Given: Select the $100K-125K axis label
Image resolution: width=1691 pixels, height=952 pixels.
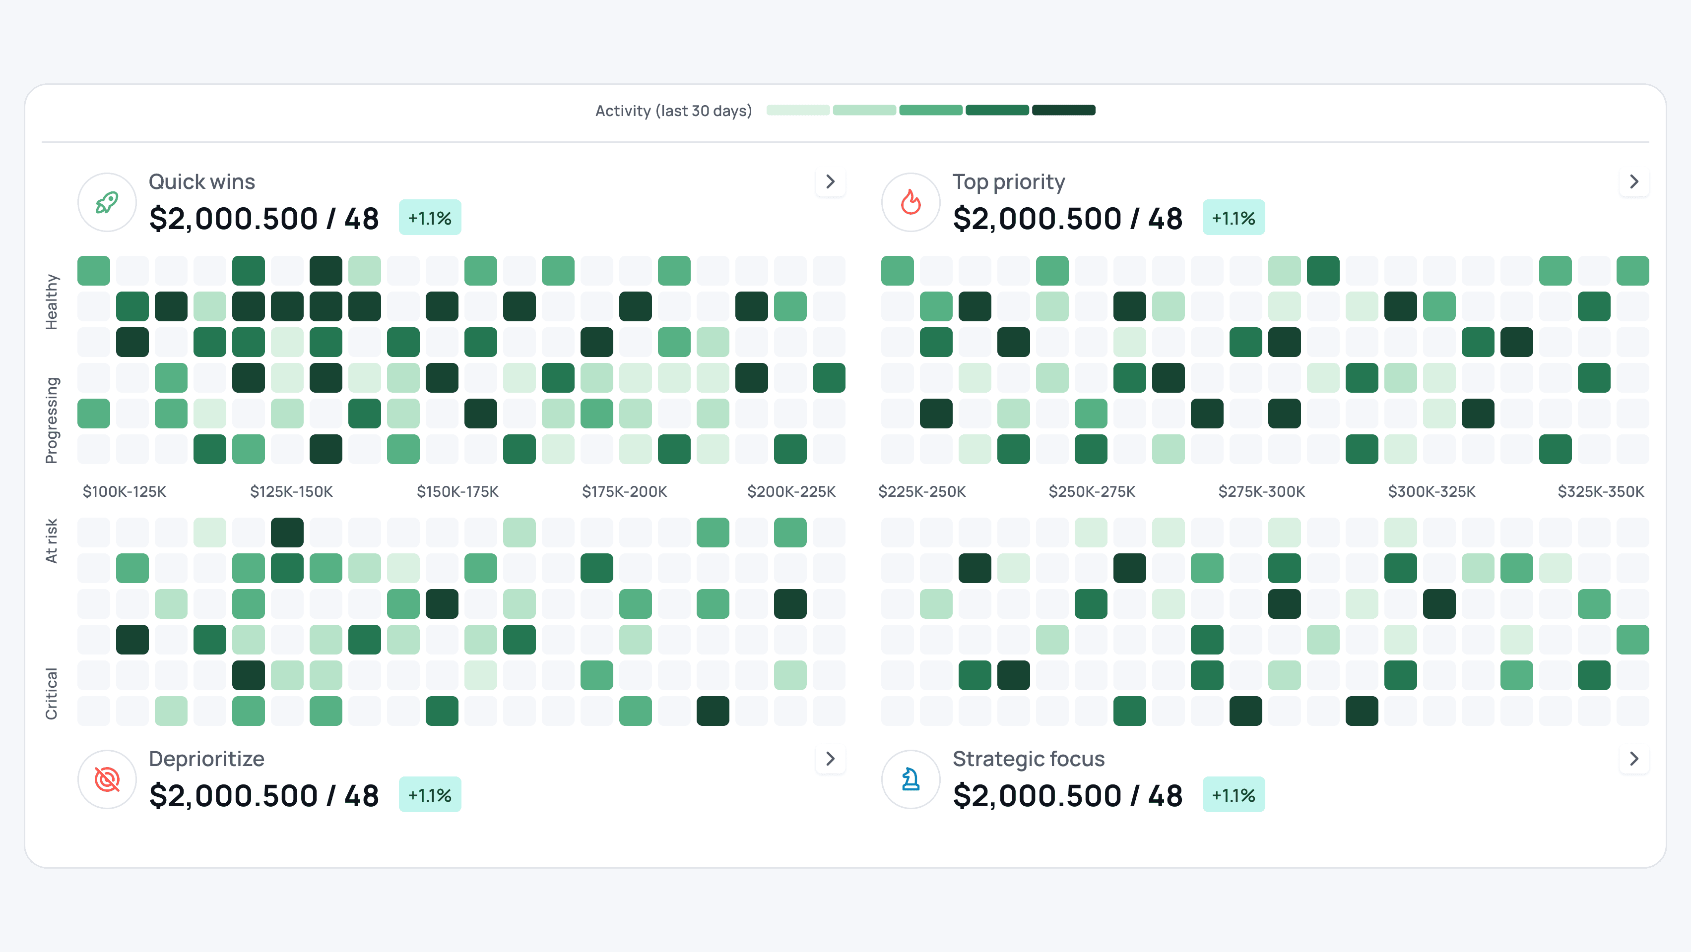Looking at the screenshot, I should 125,491.
